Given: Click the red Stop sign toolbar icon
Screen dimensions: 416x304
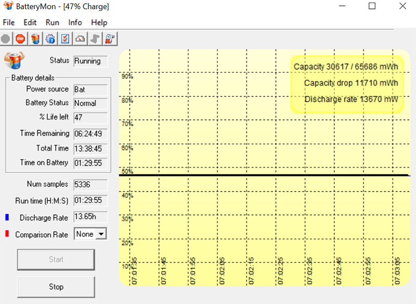Looking at the screenshot, I should pyautogui.click(x=20, y=39).
